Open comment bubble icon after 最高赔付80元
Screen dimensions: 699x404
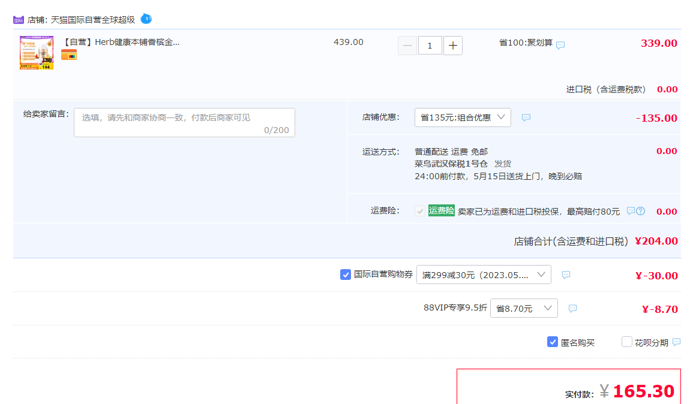(x=631, y=210)
